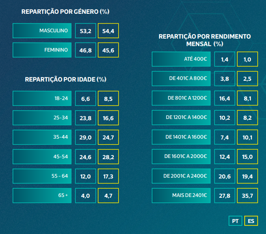Select the 16,4 value for 801€-1200€
The width and height of the screenshot is (266, 234).
pyautogui.click(x=225, y=98)
